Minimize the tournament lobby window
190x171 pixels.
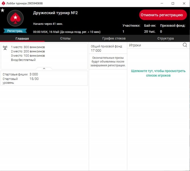point(159,3)
